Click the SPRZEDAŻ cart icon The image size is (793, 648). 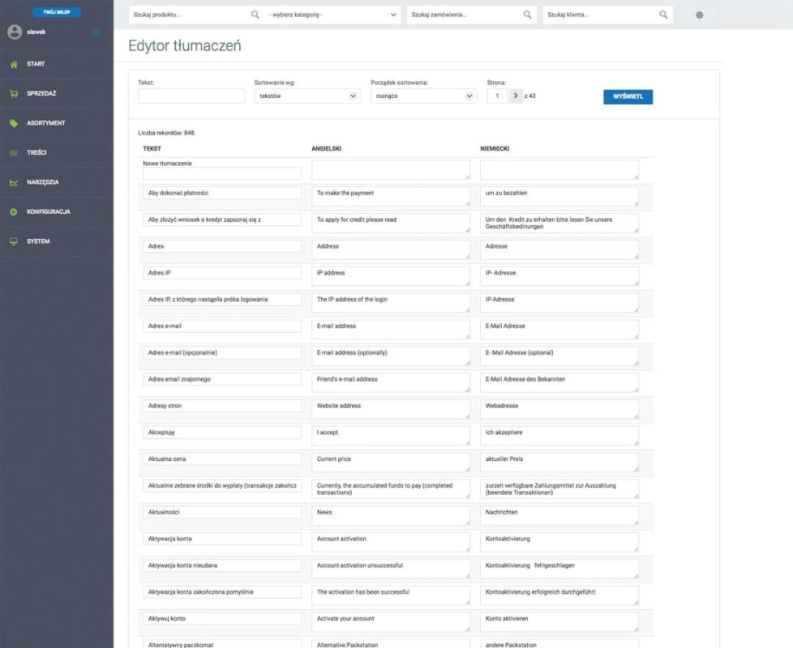point(14,93)
